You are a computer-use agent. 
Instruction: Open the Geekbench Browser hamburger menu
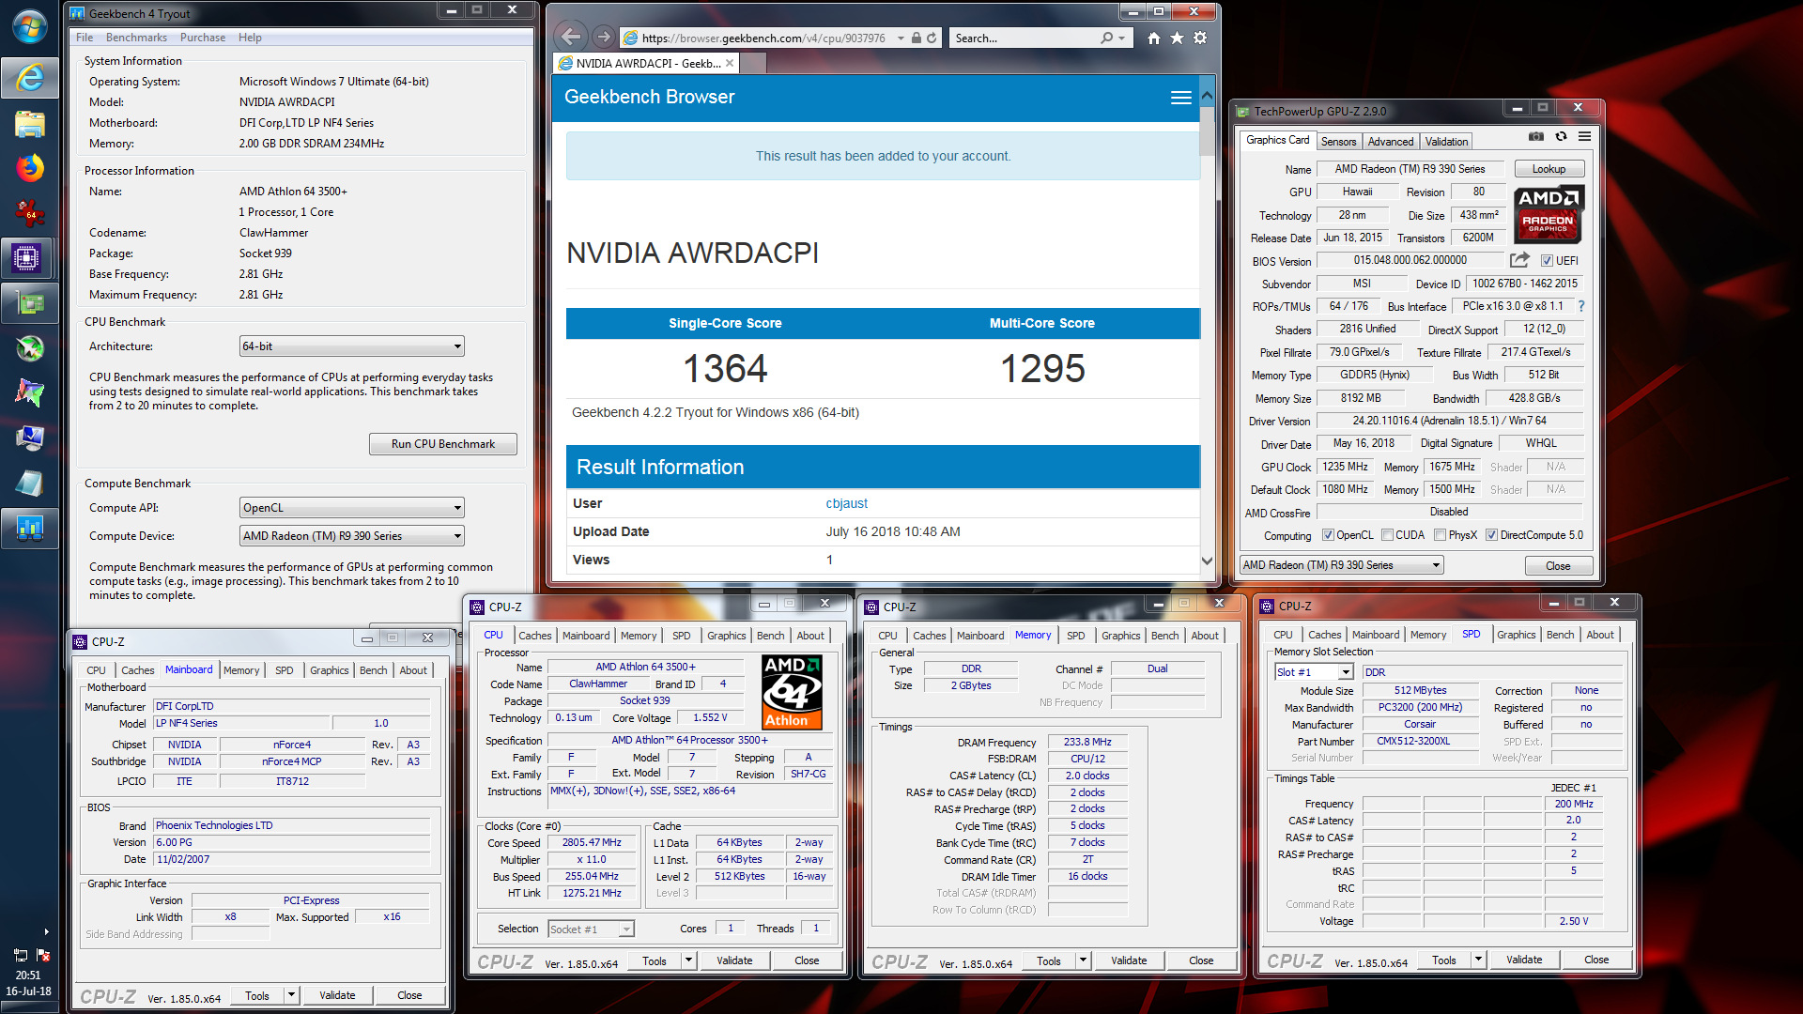1181,98
